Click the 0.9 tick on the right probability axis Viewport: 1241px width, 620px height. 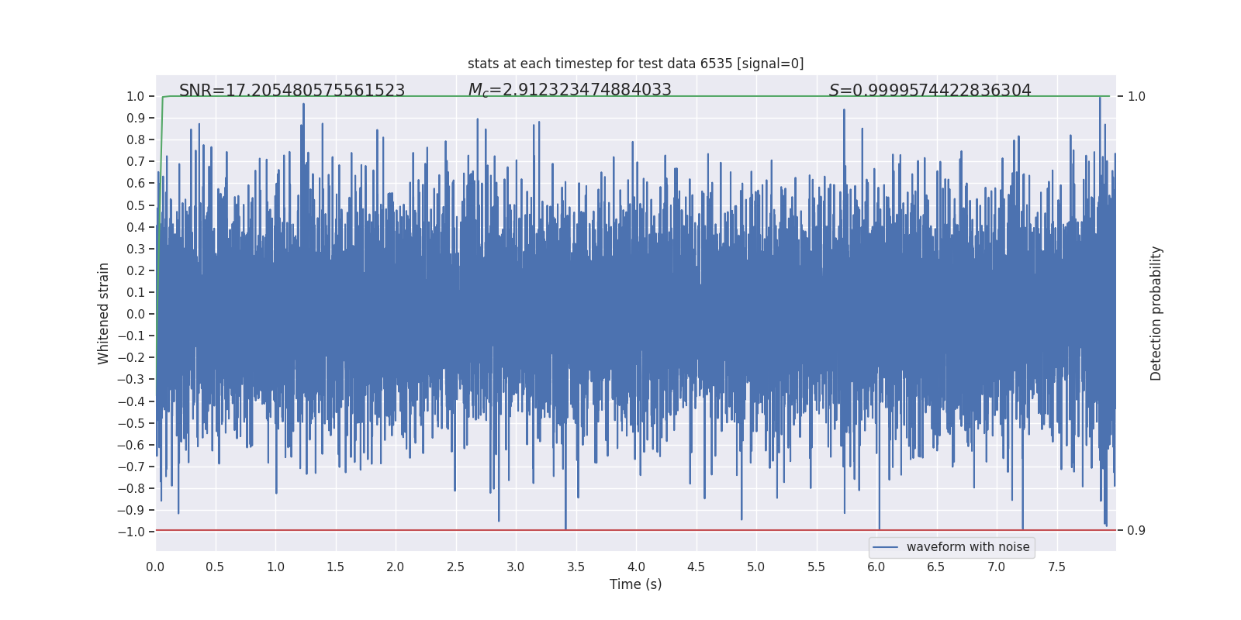point(1136,531)
